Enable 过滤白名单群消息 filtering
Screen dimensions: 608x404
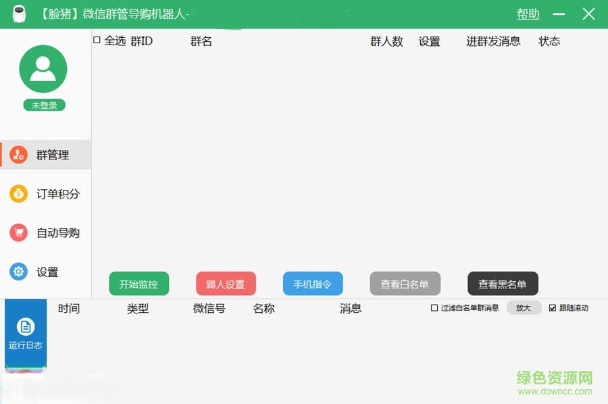click(434, 308)
